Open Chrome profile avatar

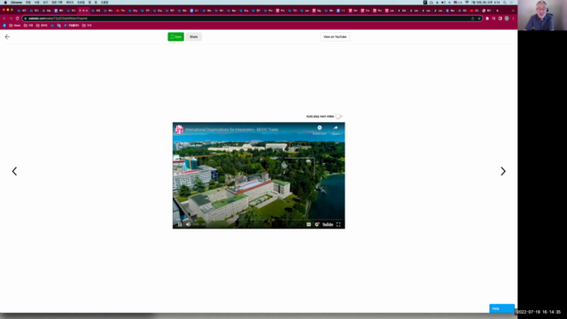(x=507, y=19)
